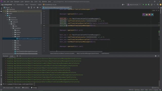162x91 pixels.
Task: Open the profiler icon in toolbar
Action: pos(152,5)
